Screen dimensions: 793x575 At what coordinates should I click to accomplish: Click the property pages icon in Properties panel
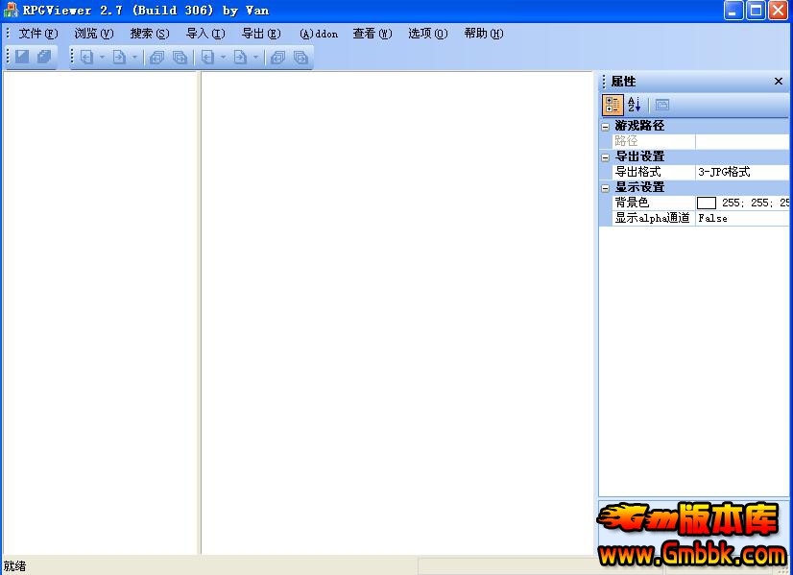pos(663,104)
